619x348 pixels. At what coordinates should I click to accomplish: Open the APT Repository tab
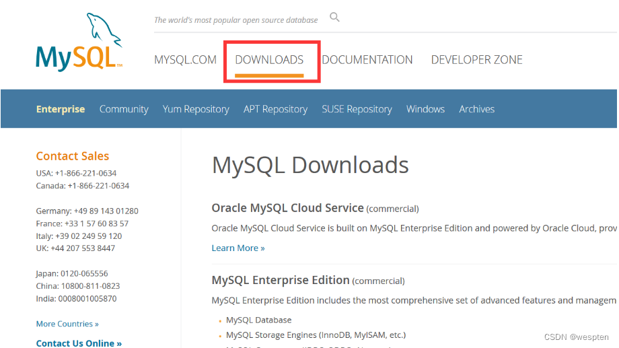[276, 109]
